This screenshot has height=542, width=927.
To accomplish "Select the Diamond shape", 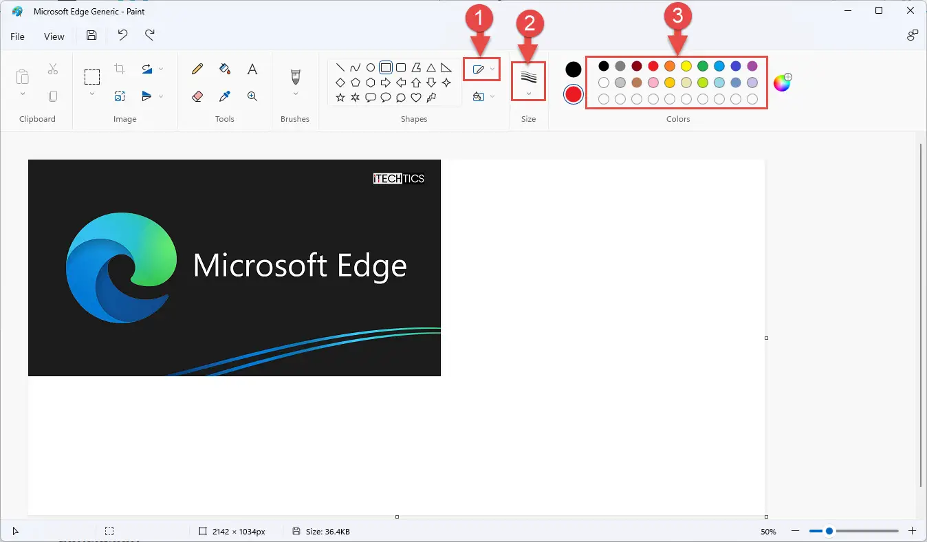I will tap(340, 83).
